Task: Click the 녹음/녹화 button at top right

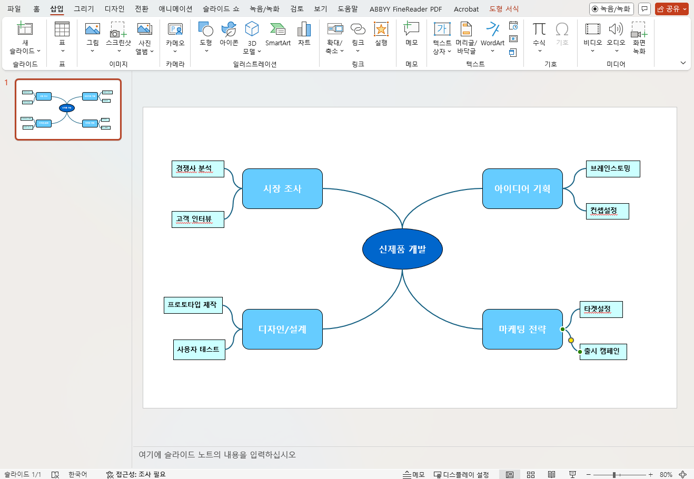Action: point(611,9)
